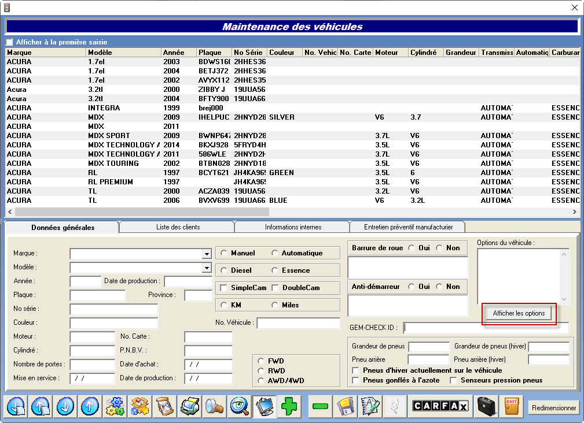Select the ACURA INTEGRA 1999 row

pyautogui.click(x=292, y=108)
